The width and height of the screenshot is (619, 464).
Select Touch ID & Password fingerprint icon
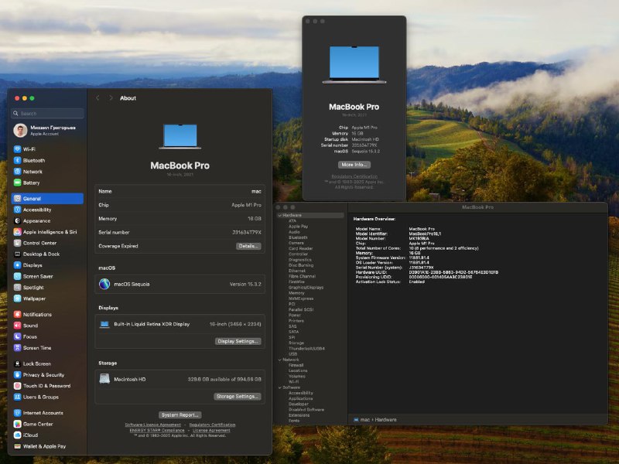(x=17, y=385)
